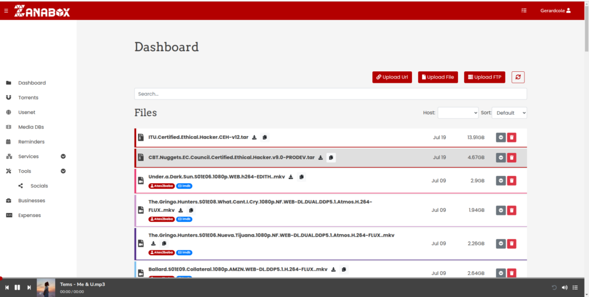This screenshot has height=297, width=589.
Task: Toggle the hamburger sidebar menu
Action: click(6, 10)
